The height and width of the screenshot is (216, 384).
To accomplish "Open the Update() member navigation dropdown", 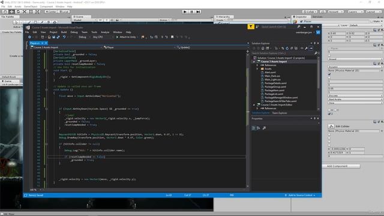I will point(211,47).
